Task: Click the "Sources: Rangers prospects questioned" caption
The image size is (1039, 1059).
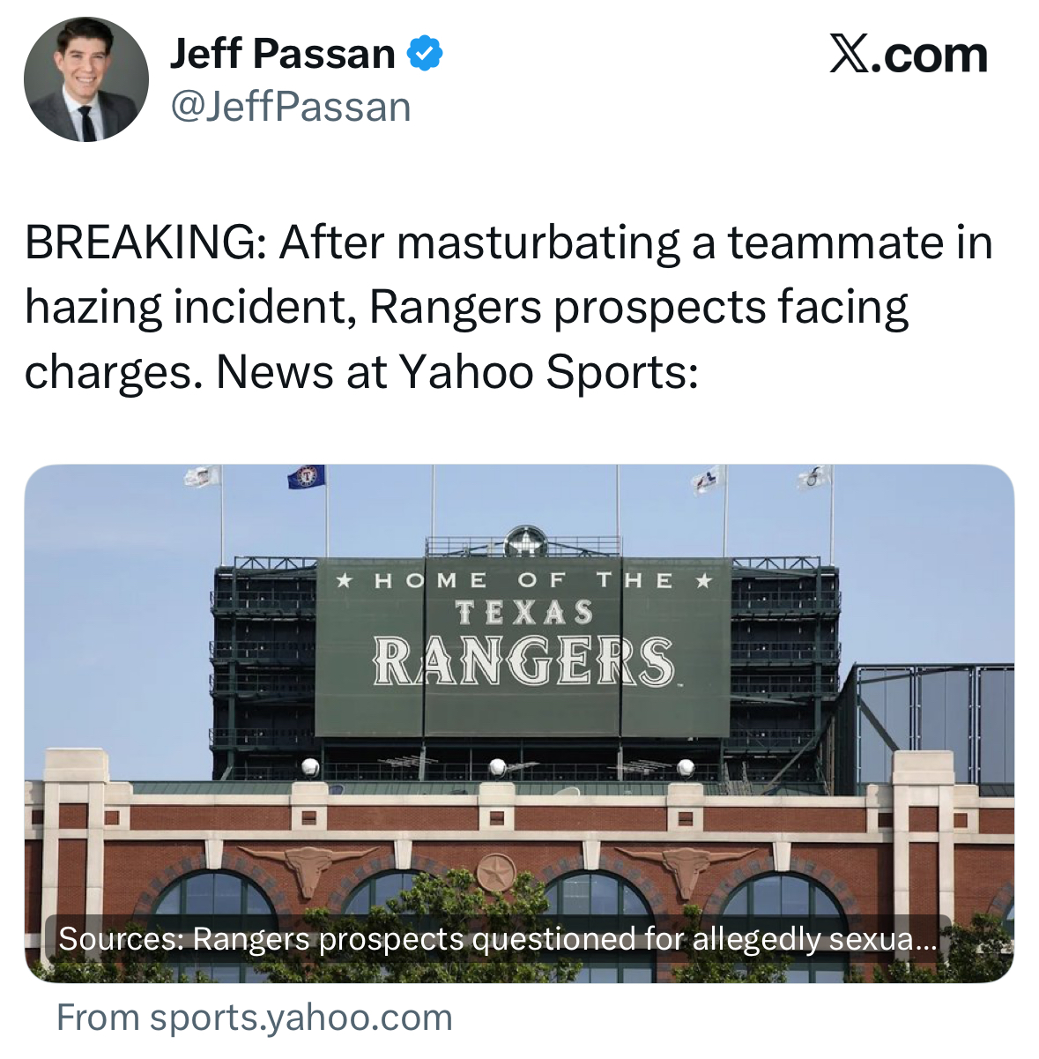Action: (x=497, y=938)
